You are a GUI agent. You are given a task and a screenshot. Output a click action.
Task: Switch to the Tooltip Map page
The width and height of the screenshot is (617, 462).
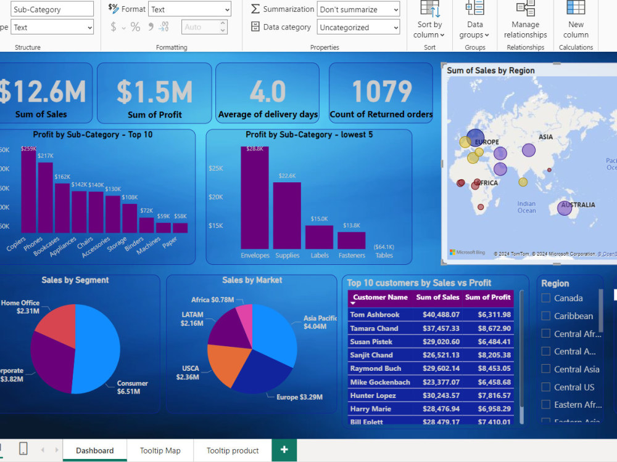160,450
